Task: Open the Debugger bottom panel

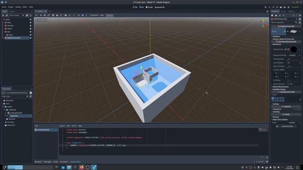Action: pos(47,161)
